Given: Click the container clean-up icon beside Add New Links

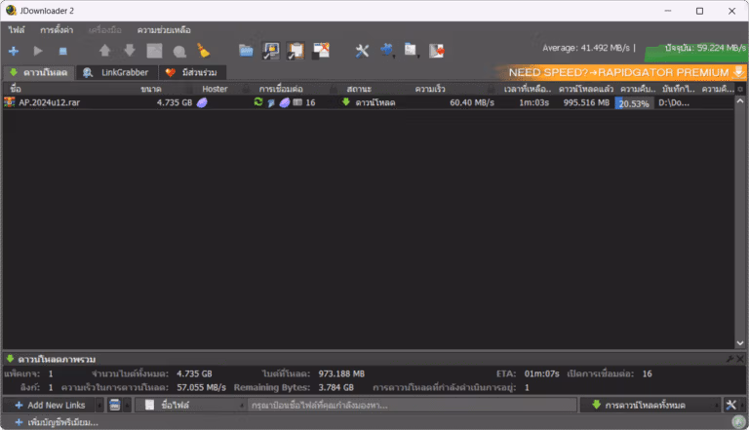Looking at the screenshot, I should 115,406.
